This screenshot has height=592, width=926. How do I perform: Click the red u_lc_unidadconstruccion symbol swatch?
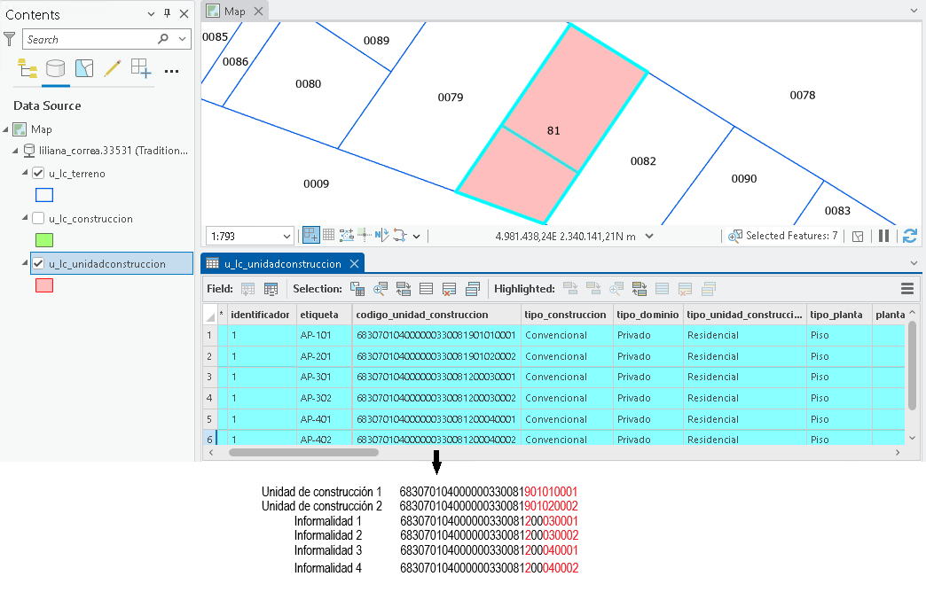point(44,285)
